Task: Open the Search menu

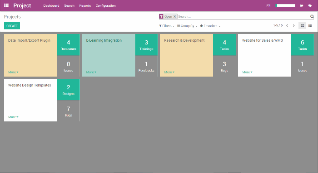Action: 70,5
